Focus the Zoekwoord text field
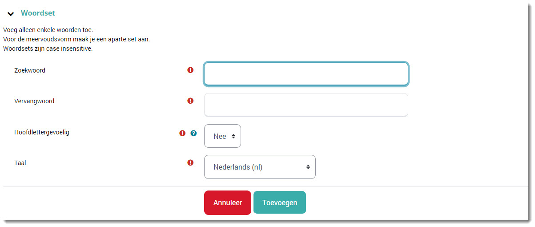Viewport: 535px width, 227px height. (x=306, y=74)
